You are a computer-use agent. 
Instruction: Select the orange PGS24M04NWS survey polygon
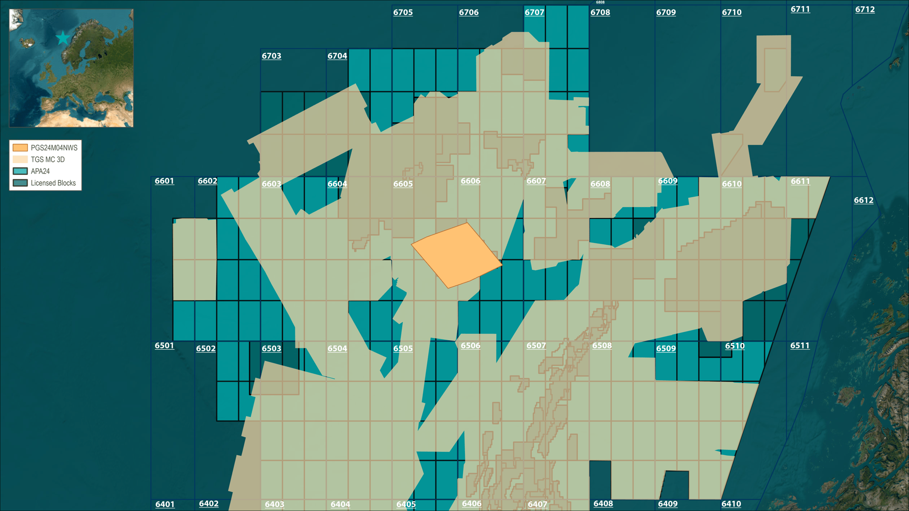457,255
